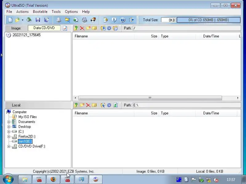Open the File menu
Screen dimensions: 246x184
[x=9, y=12]
